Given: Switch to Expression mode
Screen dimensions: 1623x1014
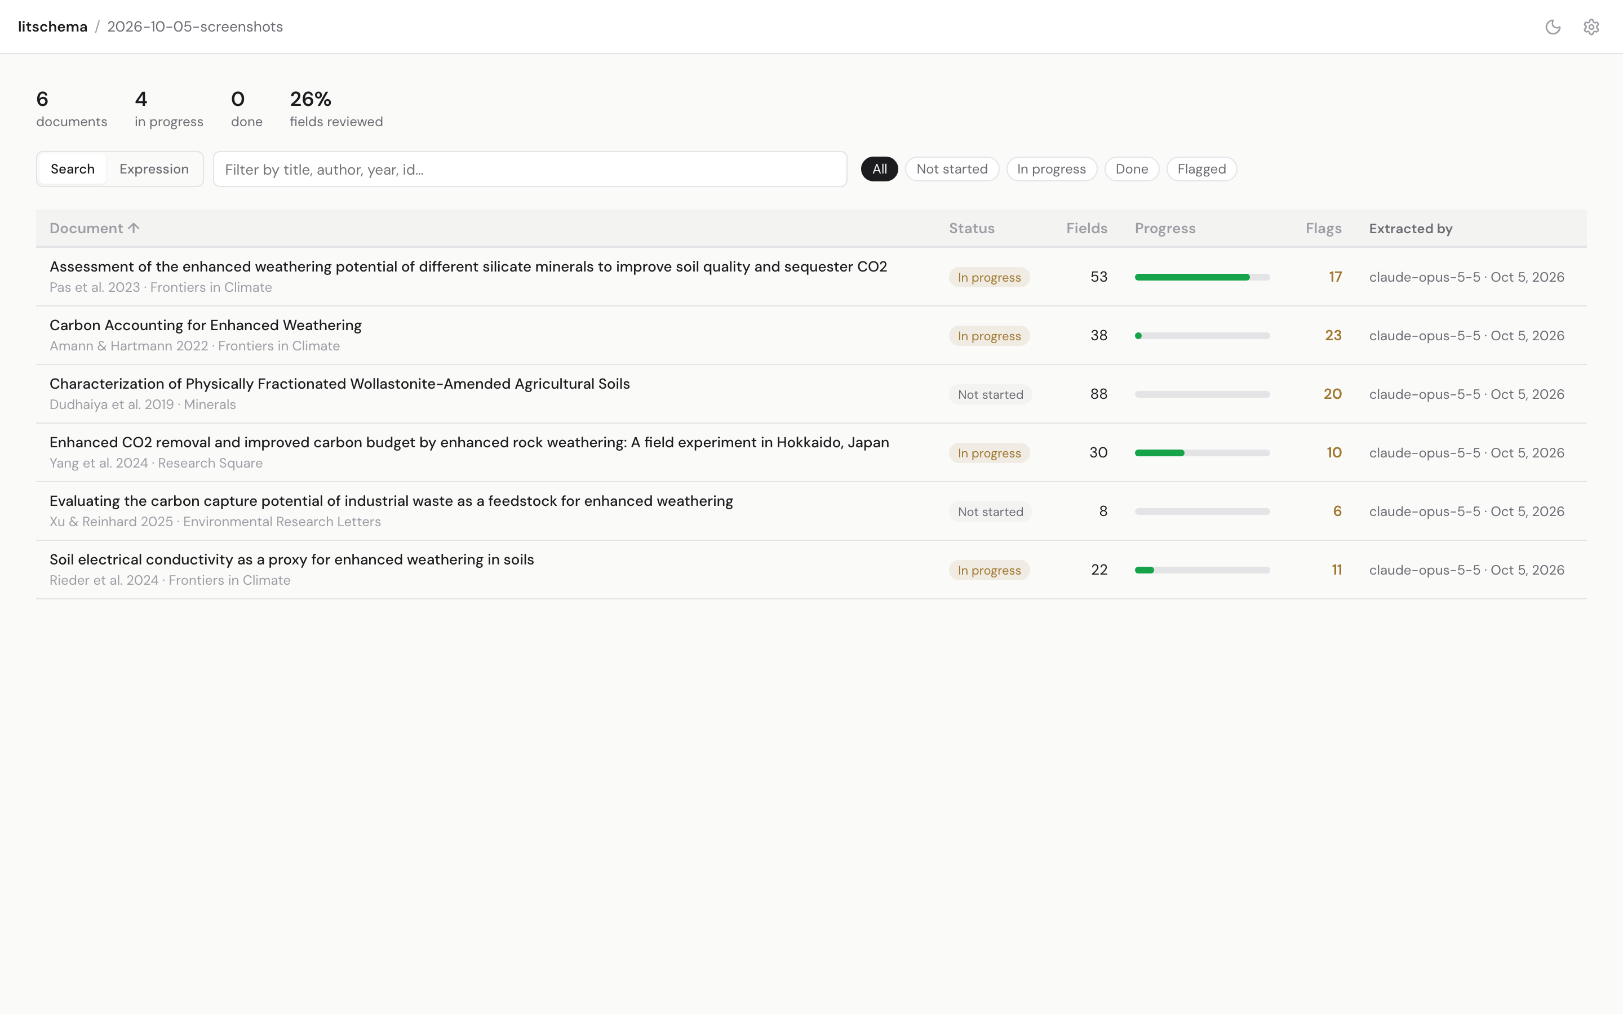Looking at the screenshot, I should (x=154, y=169).
